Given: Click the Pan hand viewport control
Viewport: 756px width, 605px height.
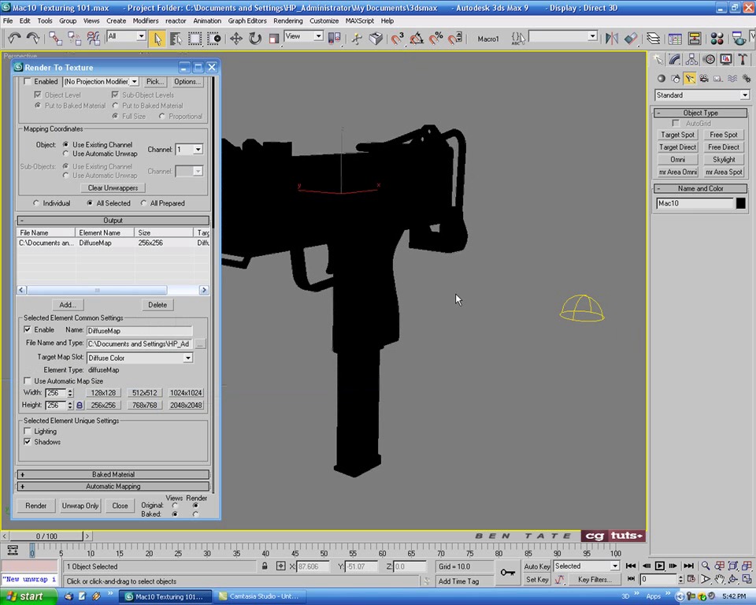Looking at the screenshot, I should point(719,579).
